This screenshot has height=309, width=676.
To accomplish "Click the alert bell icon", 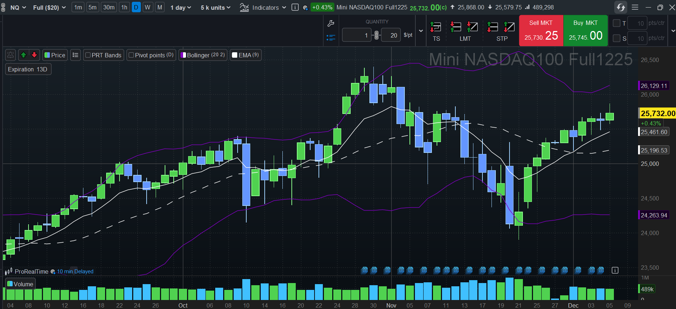I will click(x=10, y=55).
